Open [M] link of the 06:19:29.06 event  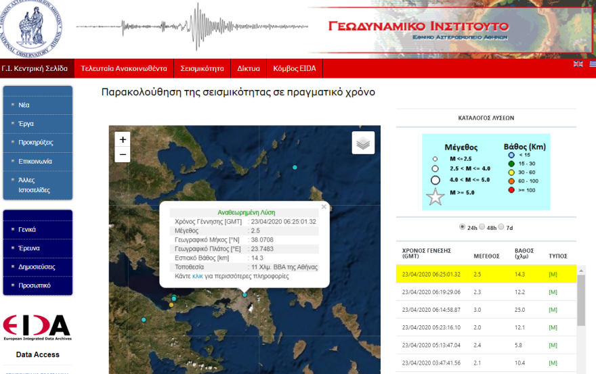click(x=553, y=292)
